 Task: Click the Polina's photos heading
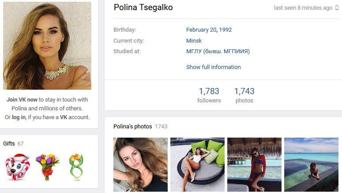point(132,127)
